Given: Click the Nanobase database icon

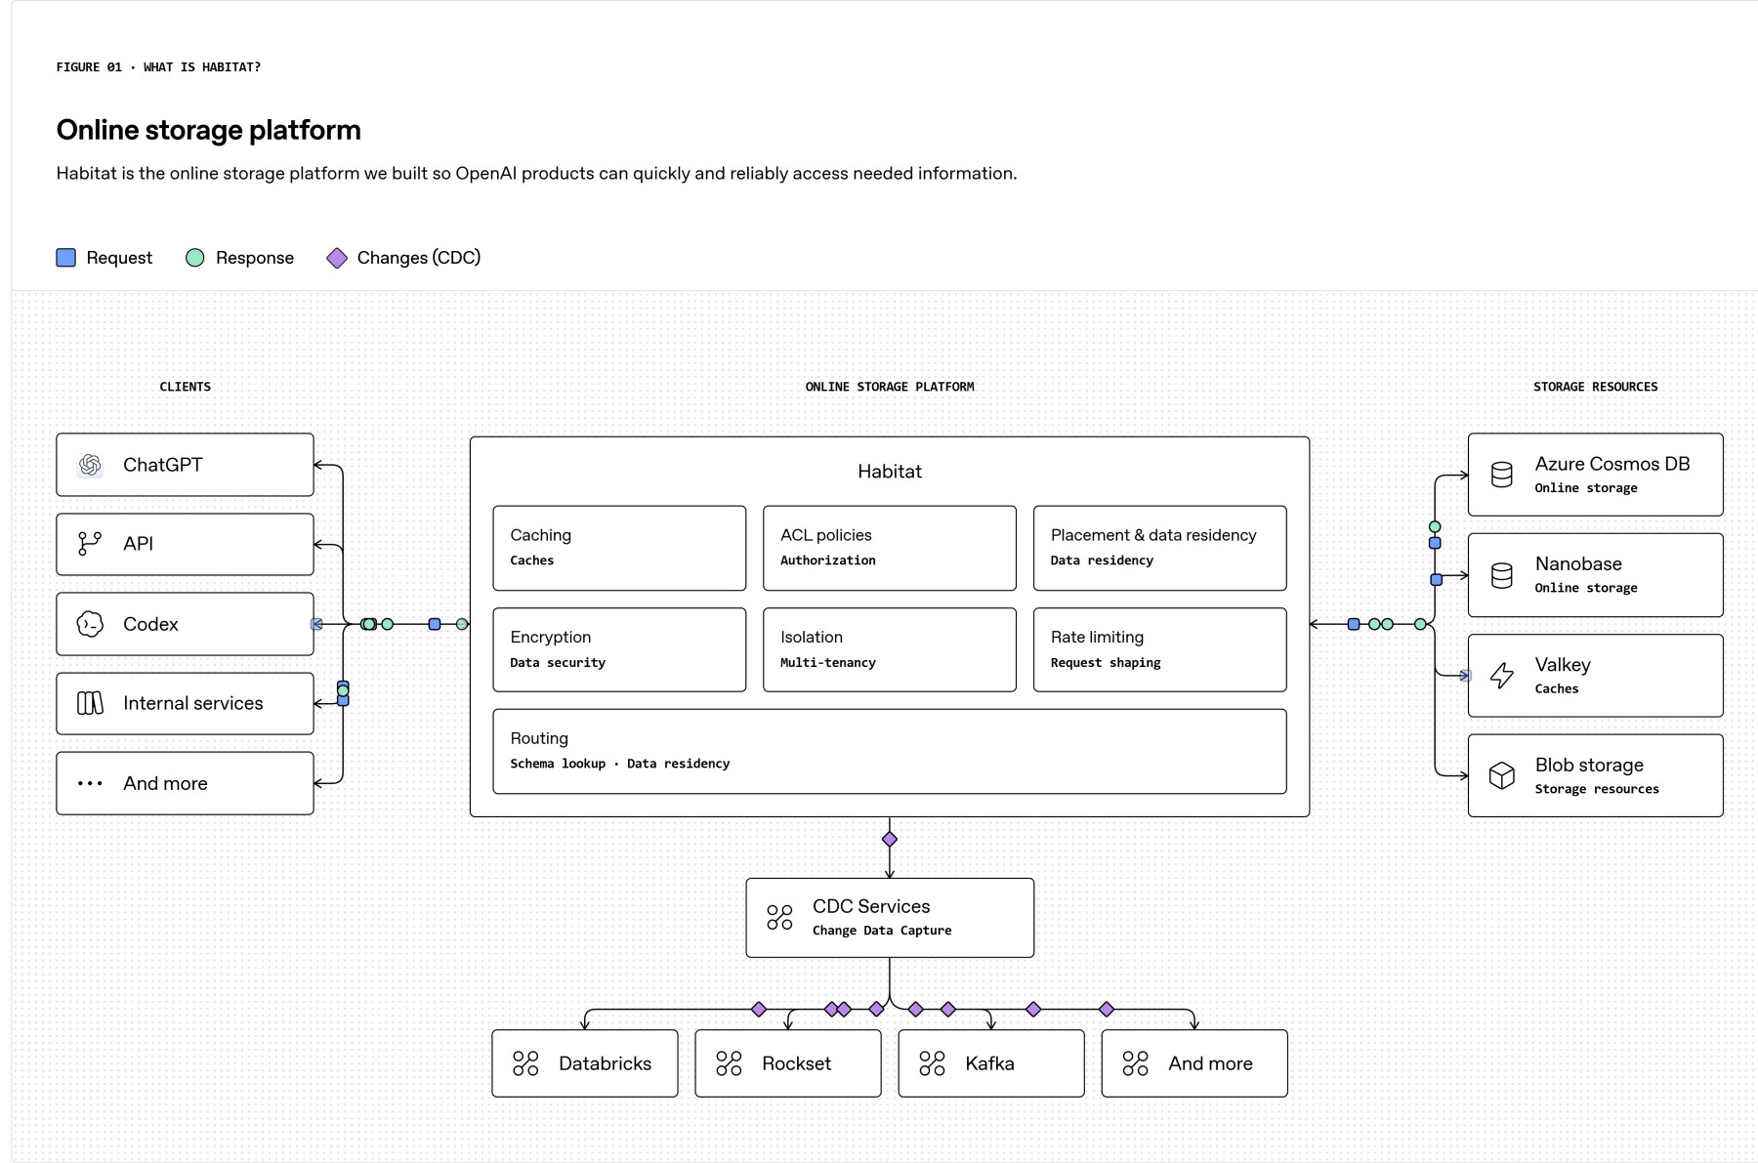Looking at the screenshot, I should pos(1502,575).
